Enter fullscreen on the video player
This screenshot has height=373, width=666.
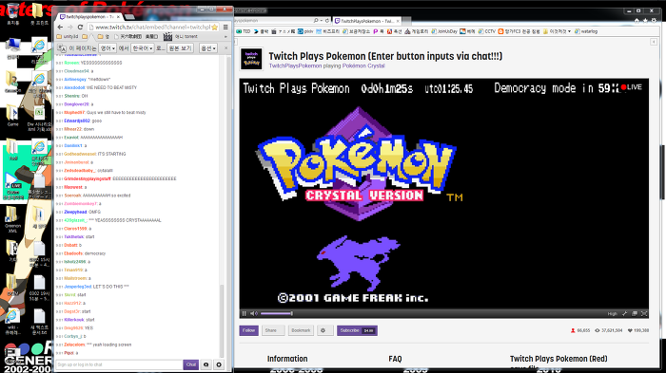(x=644, y=313)
